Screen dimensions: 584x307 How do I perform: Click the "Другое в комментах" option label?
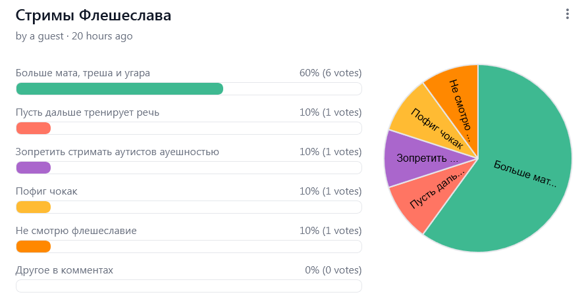click(65, 270)
